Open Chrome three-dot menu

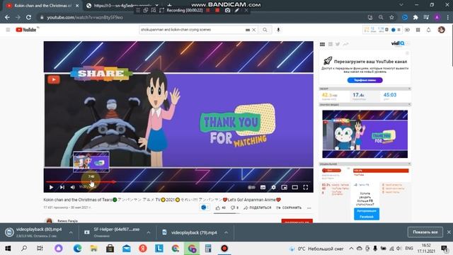[x=448, y=17]
